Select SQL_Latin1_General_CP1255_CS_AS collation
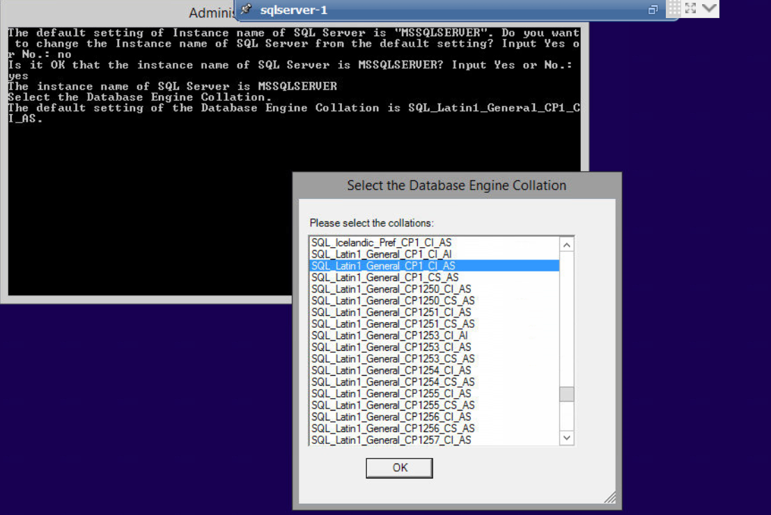The width and height of the screenshot is (771, 515). [x=434, y=406]
